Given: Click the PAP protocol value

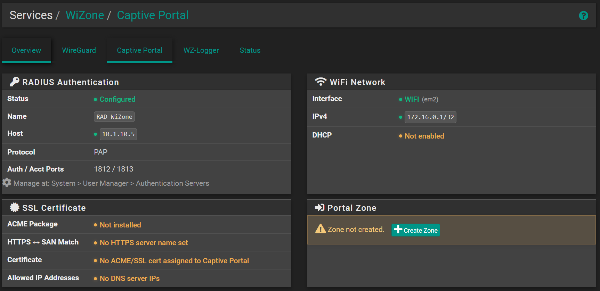Looking at the screenshot, I should tap(101, 152).
